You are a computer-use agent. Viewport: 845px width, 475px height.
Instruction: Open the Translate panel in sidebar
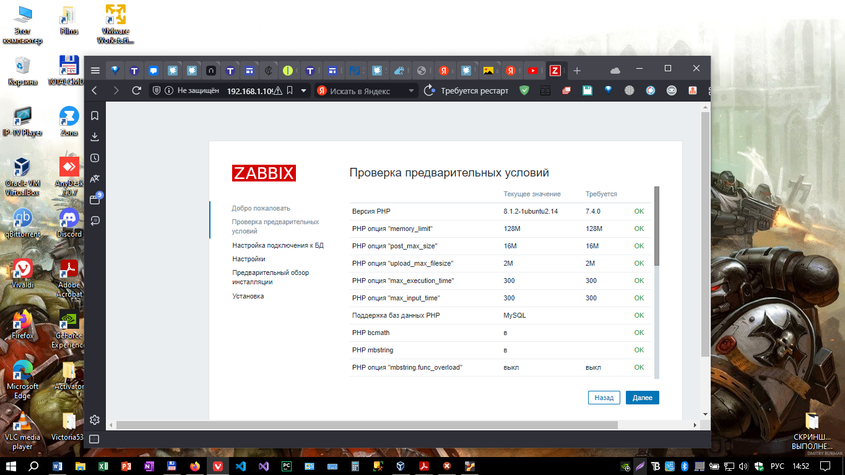(95, 179)
